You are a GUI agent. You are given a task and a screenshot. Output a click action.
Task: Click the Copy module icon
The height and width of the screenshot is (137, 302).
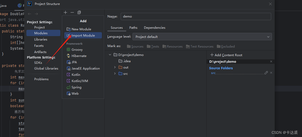79,13
